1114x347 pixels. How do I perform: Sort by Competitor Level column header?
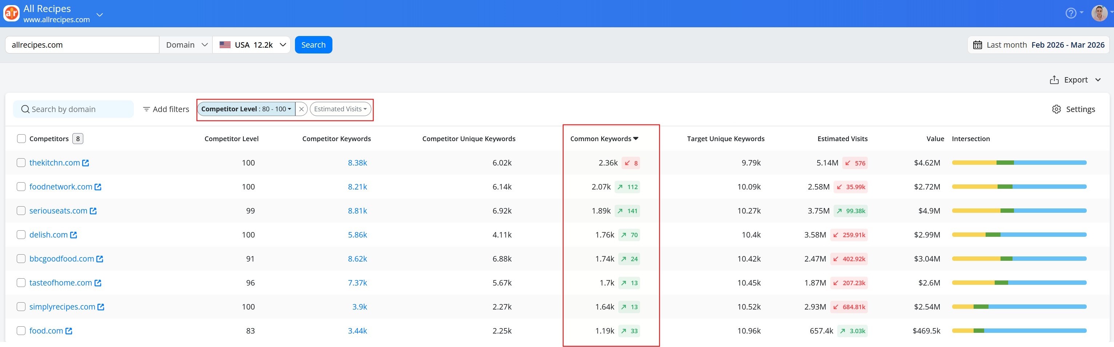tap(231, 139)
